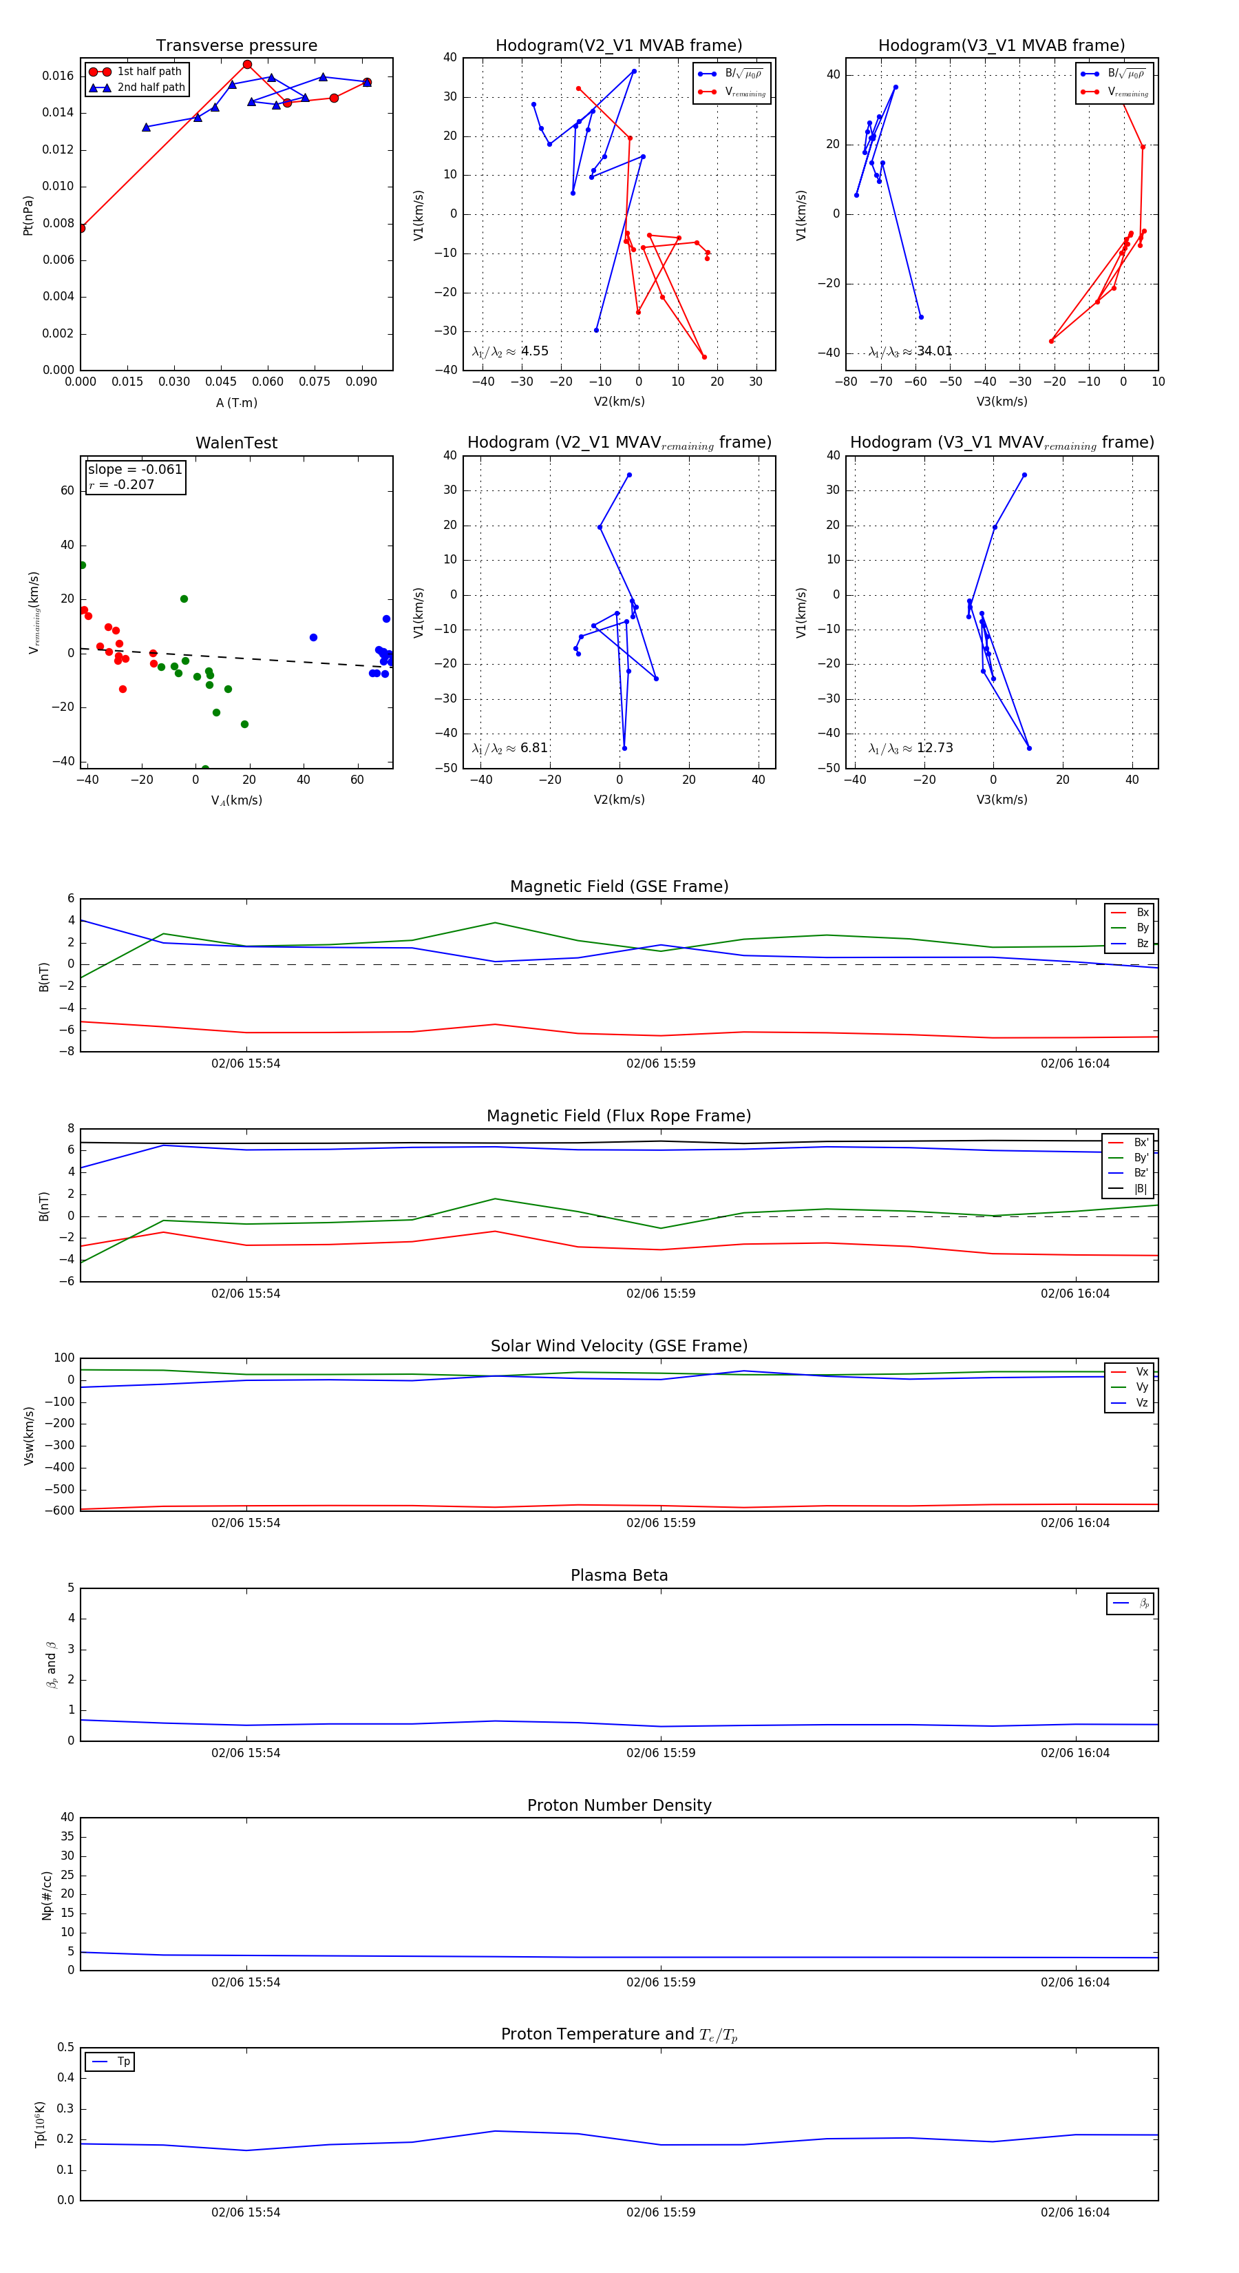Viewport: 1239px width, 2273px height.
Task: Click the green Walen point near top-left corner
Action: [82, 565]
